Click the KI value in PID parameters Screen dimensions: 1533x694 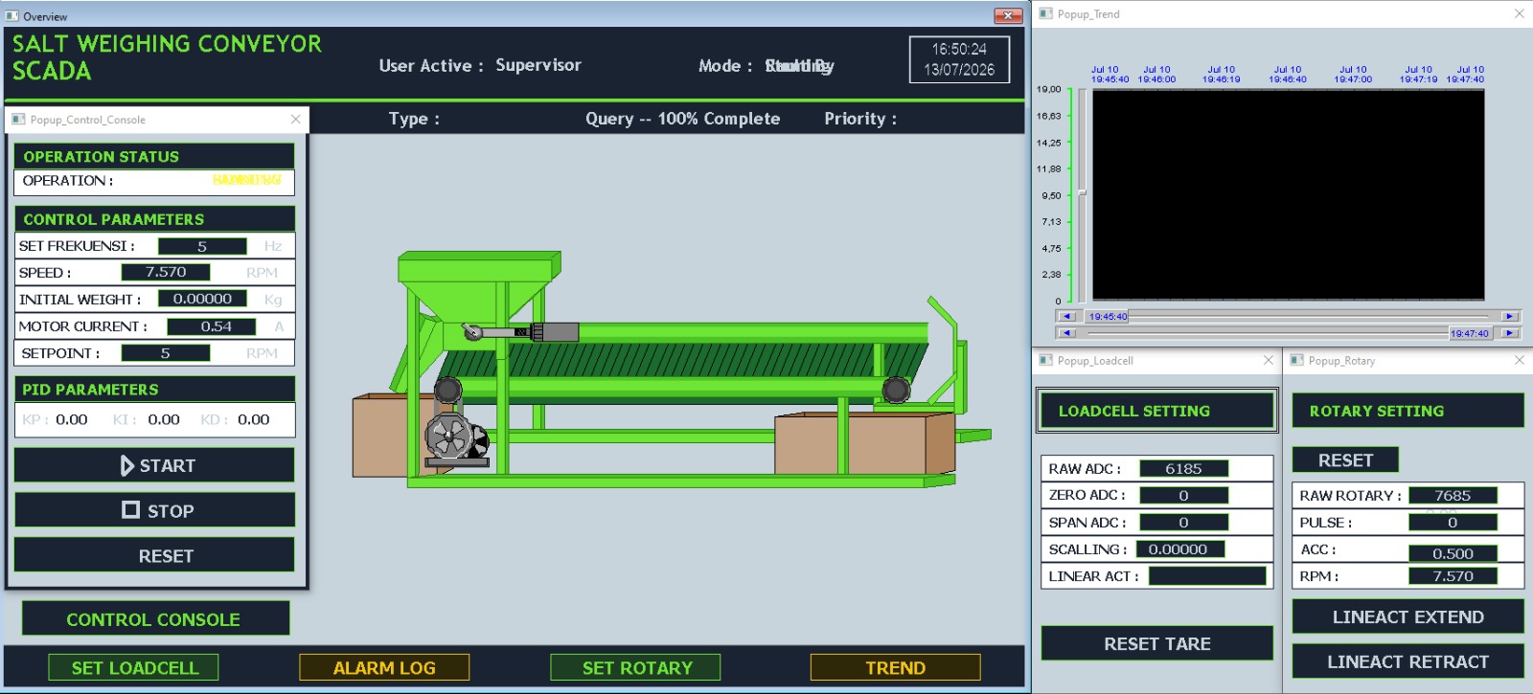point(164,419)
